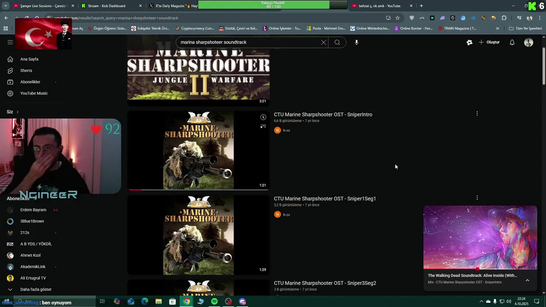Open YouTube Music in the sidebar
The height and width of the screenshot is (307, 546).
point(34,93)
